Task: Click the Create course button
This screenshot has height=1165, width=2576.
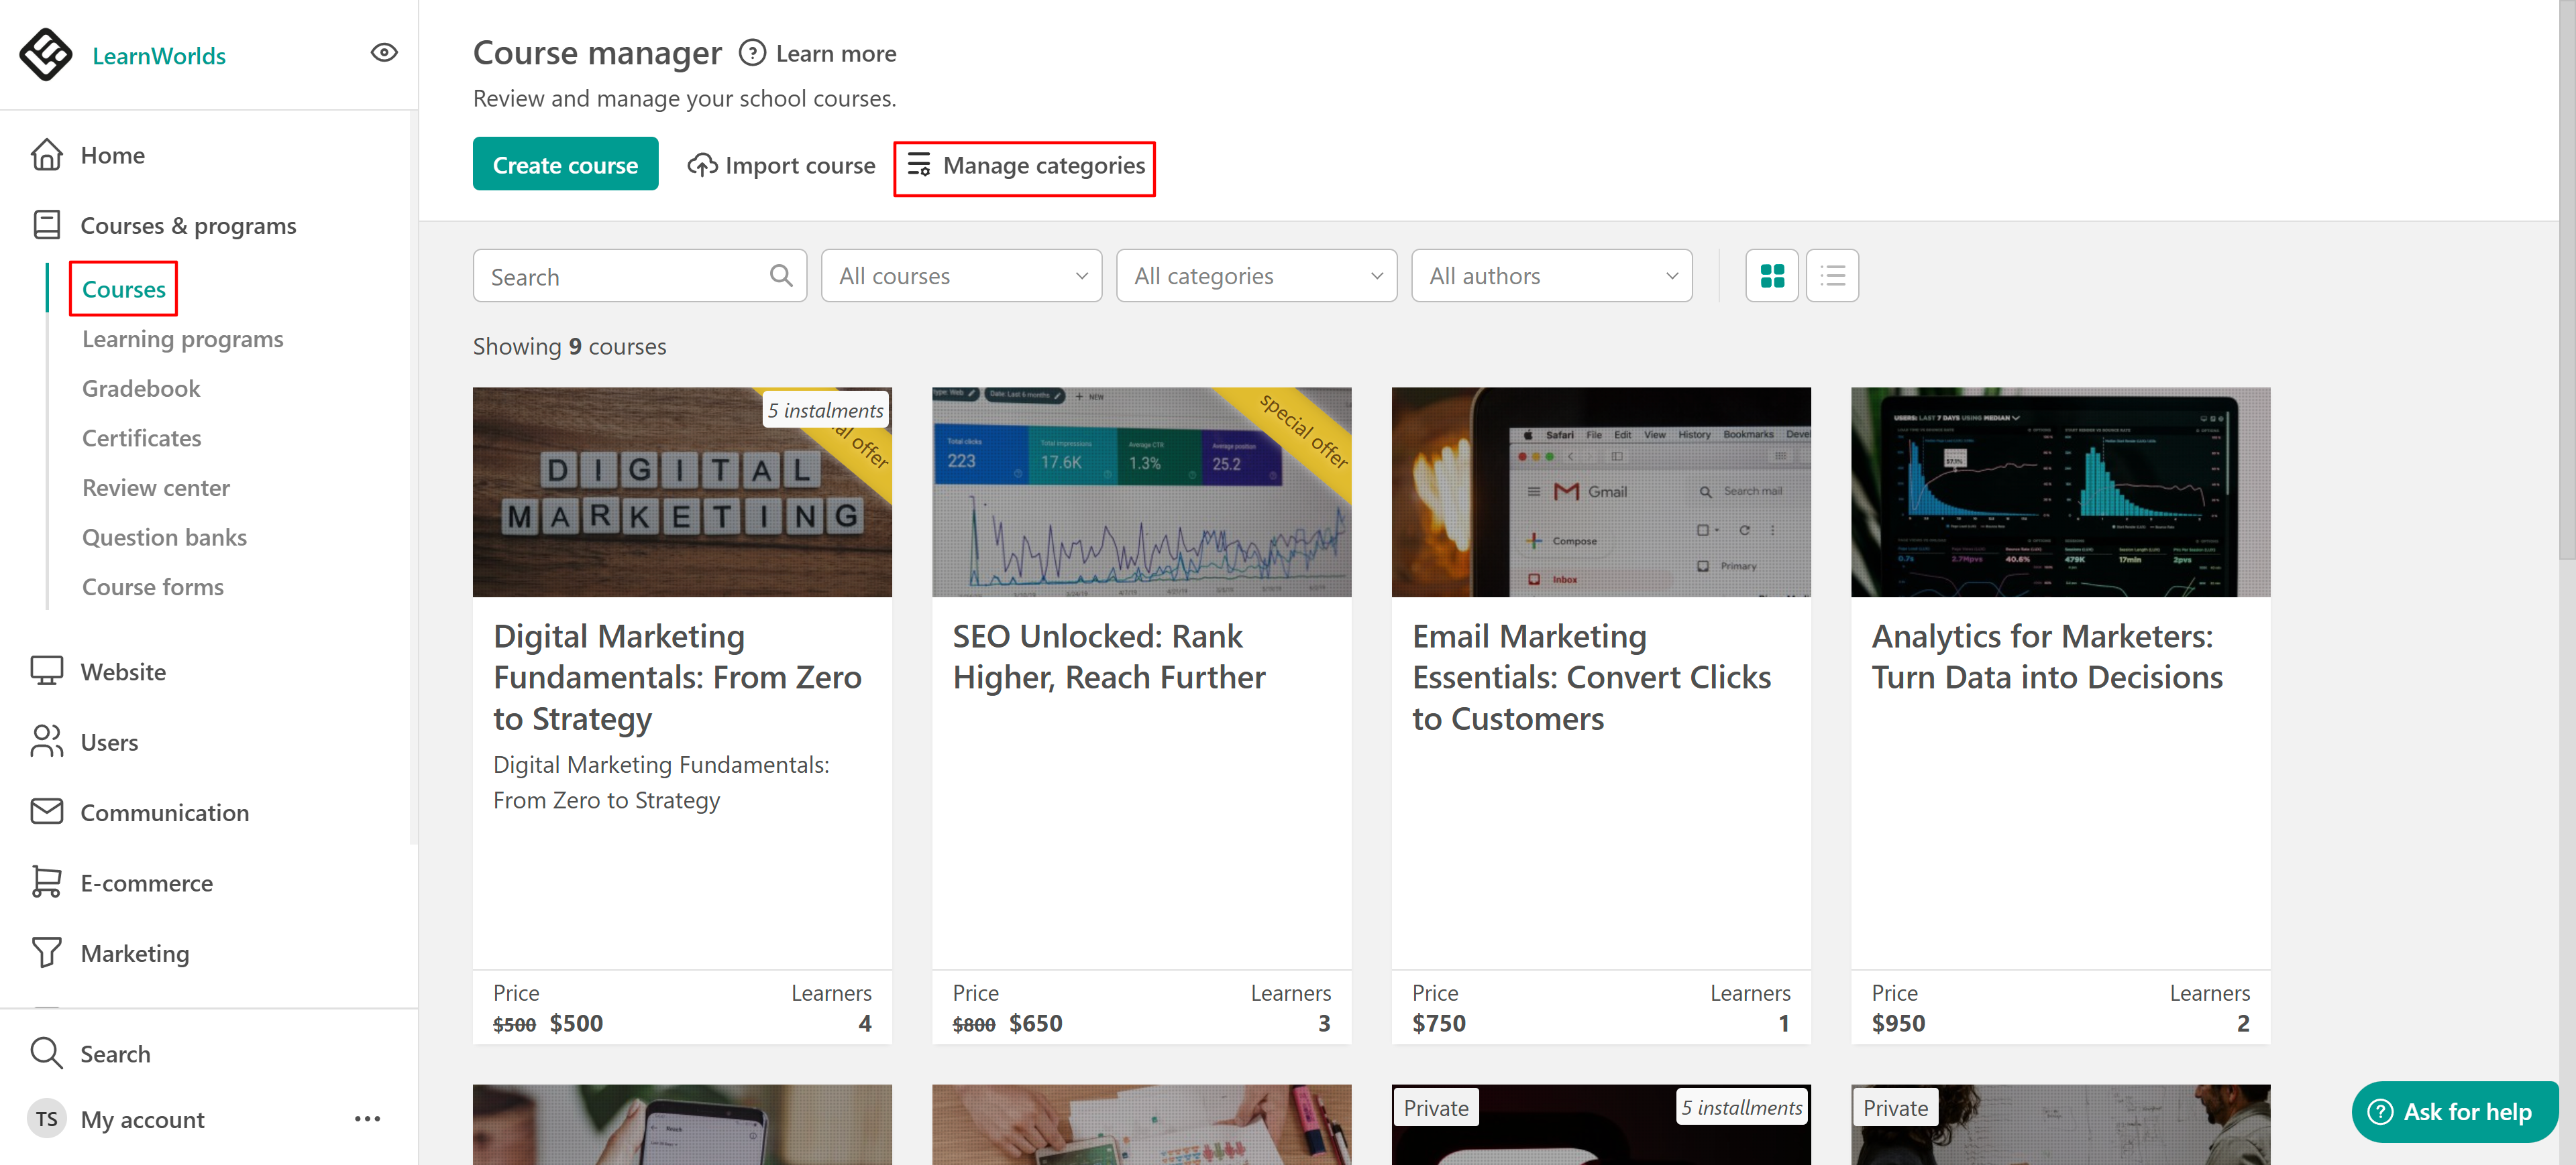Action: tap(565, 165)
